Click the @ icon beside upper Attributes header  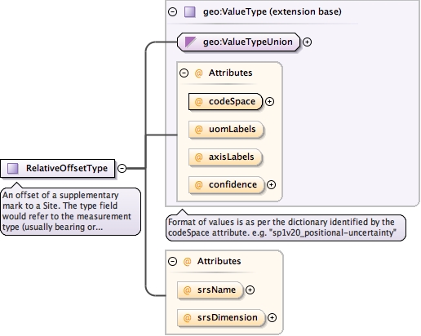click(199, 73)
